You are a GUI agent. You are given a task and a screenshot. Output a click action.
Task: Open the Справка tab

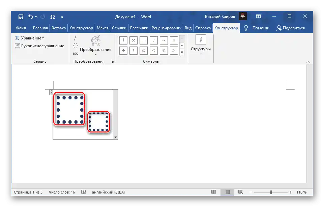coord(203,28)
